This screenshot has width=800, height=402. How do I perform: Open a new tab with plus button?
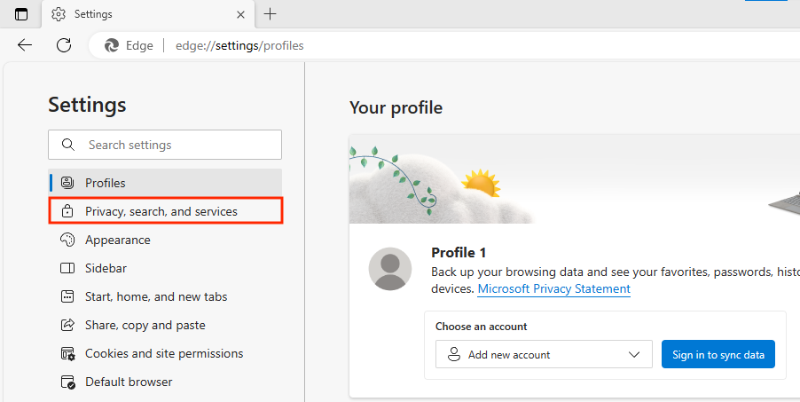point(271,14)
